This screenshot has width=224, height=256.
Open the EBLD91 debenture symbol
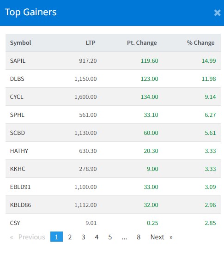(x=20, y=187)
